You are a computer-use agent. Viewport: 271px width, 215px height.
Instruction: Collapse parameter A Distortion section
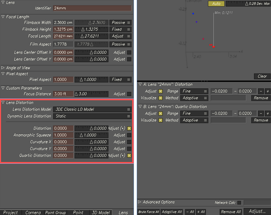[140, 84]
